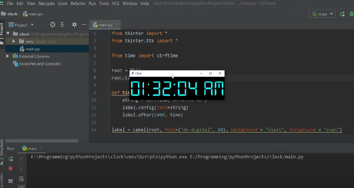Open the VCS menu
354x188 pixels.
pos(115,3)
